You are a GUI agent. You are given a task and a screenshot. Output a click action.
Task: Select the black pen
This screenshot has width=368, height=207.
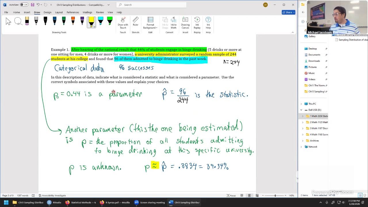coord(45,21)
